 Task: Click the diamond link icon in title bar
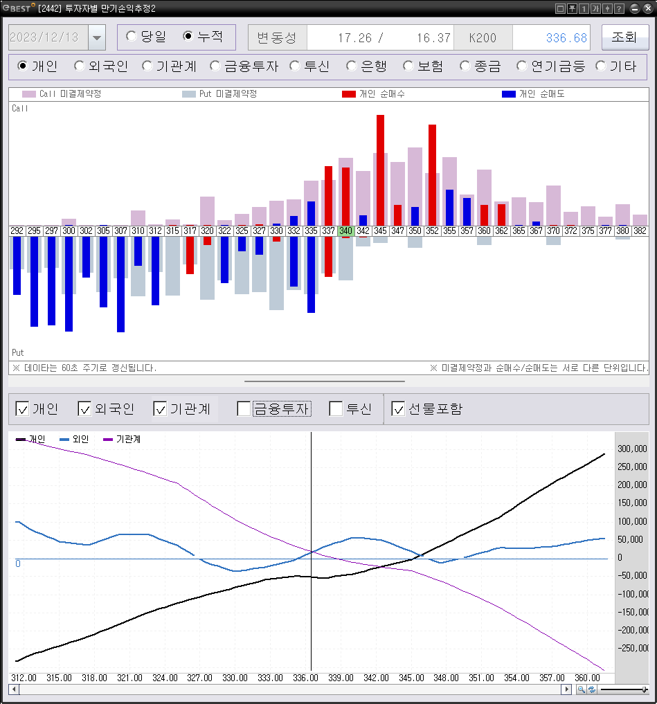click(x=606, y=8)
